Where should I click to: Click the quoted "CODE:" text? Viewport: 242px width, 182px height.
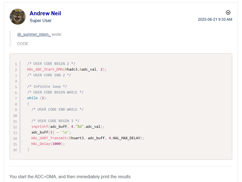click(23, 44)
